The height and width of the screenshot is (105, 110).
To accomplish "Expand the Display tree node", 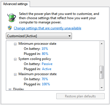I will point(10,89).
